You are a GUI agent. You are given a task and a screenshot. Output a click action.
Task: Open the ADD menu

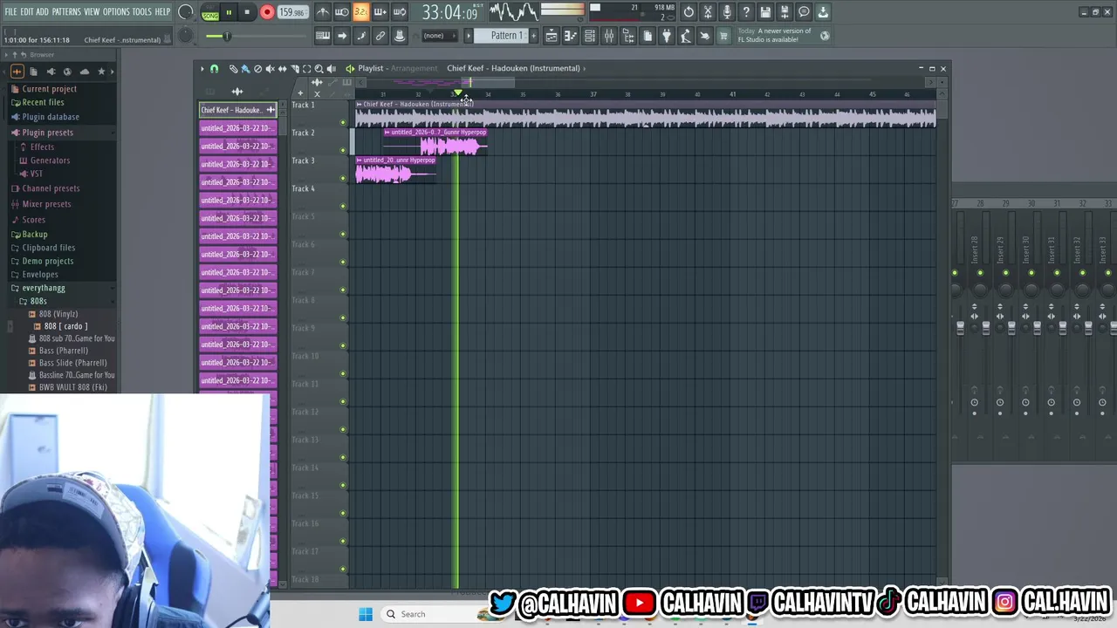[x=43, y=12]
